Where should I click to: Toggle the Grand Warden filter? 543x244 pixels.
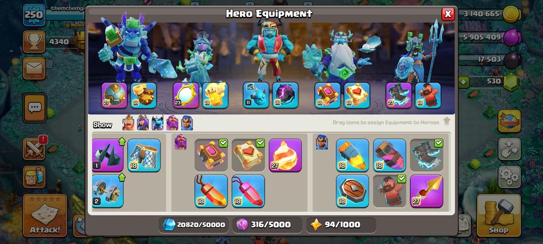point(172,123)
